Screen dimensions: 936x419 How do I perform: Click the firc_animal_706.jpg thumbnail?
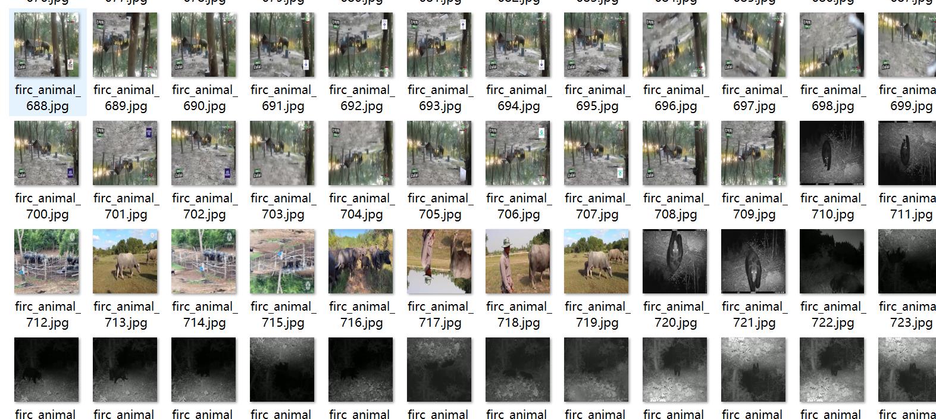coord(518,153)
